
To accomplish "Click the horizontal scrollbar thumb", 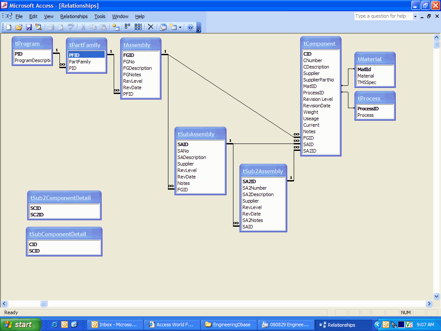I will (x=44, y=304).
